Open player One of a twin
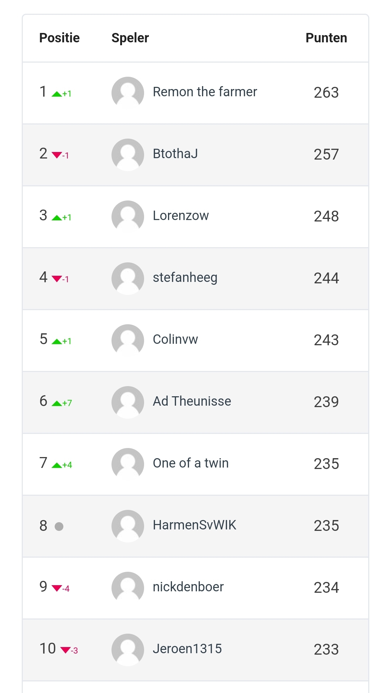 coord(191,463)
